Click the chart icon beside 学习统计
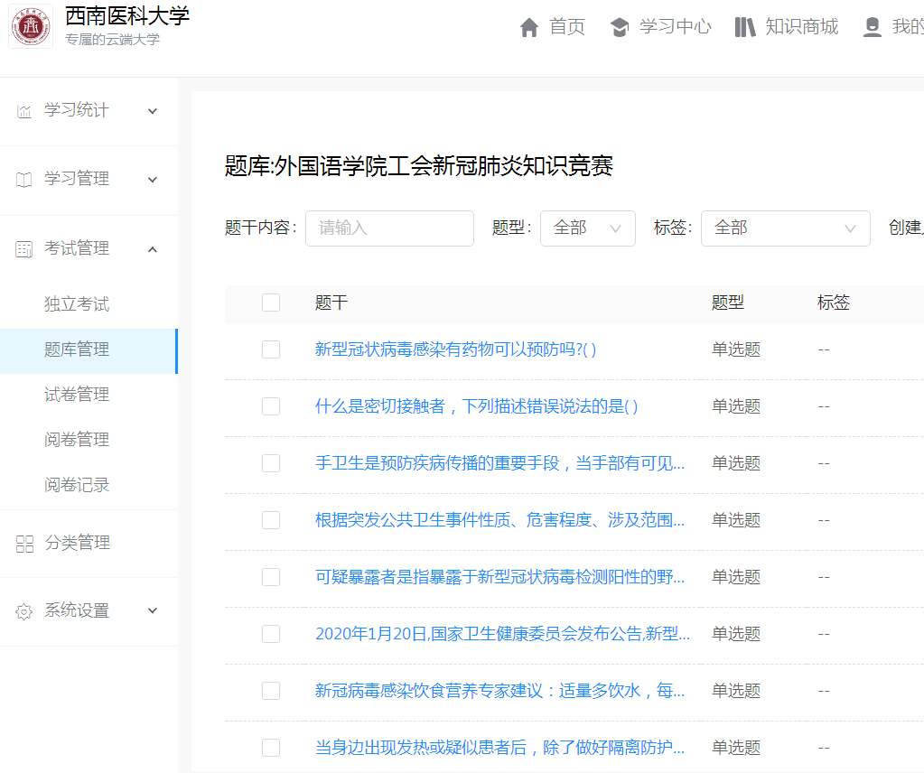This screenshot has width=924, height=773. pyautogui.click(x=24, y=111)
